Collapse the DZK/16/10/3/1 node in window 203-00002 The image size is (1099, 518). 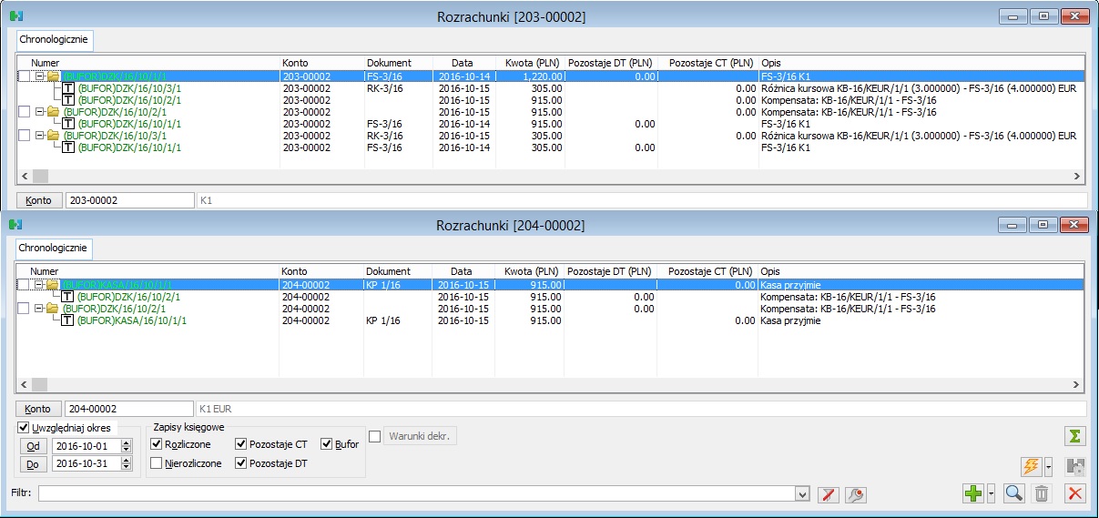click(39, 136)
